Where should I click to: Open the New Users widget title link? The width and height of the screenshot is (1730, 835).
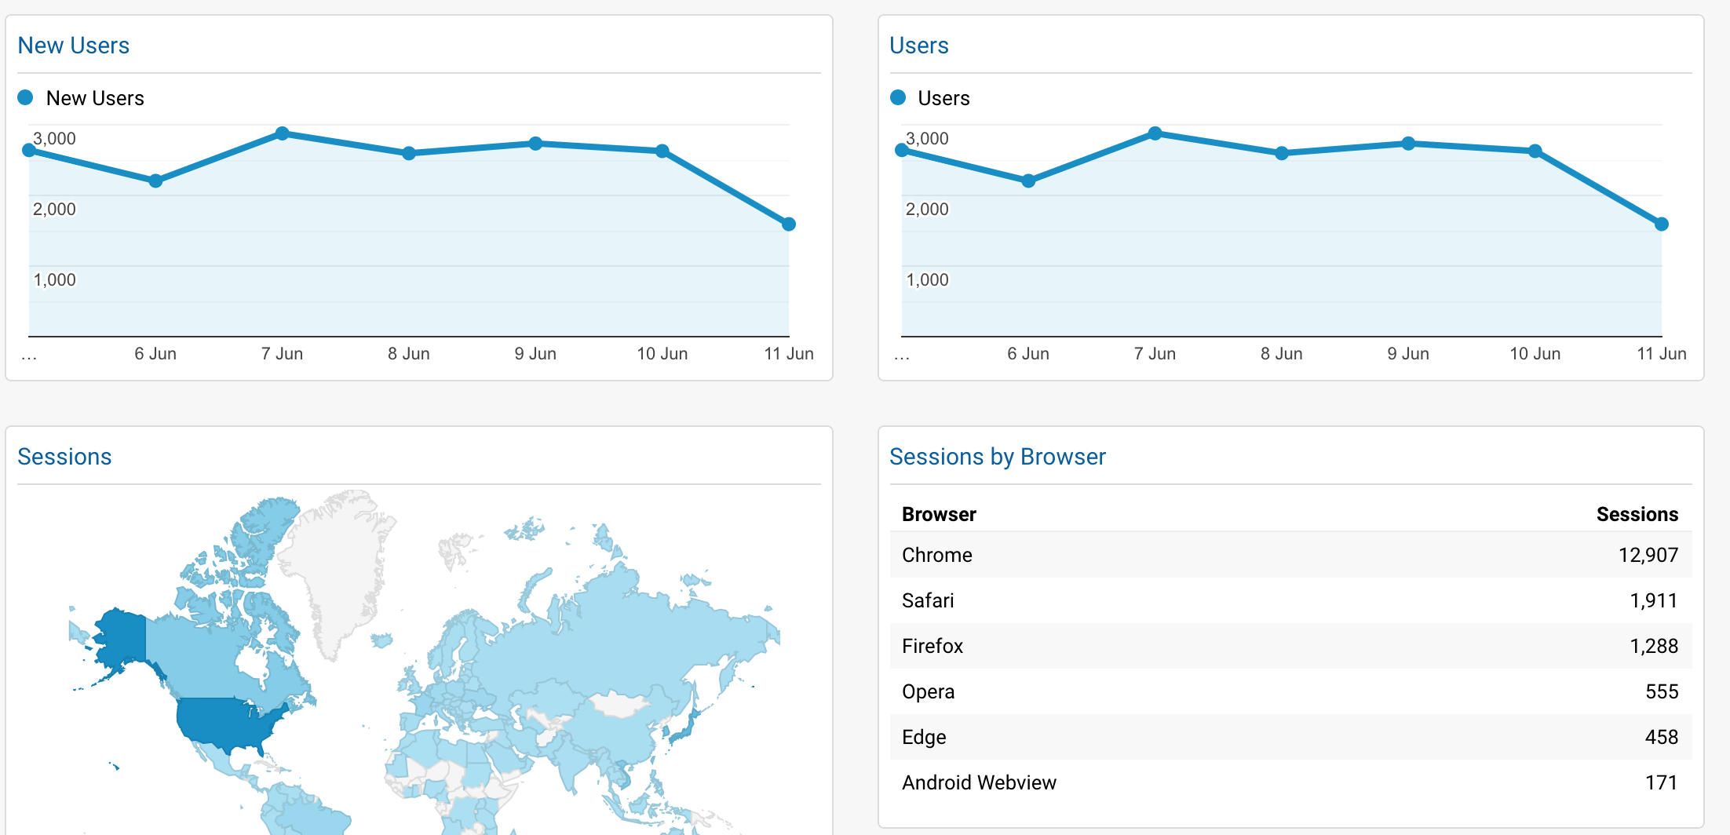(74, 46)
